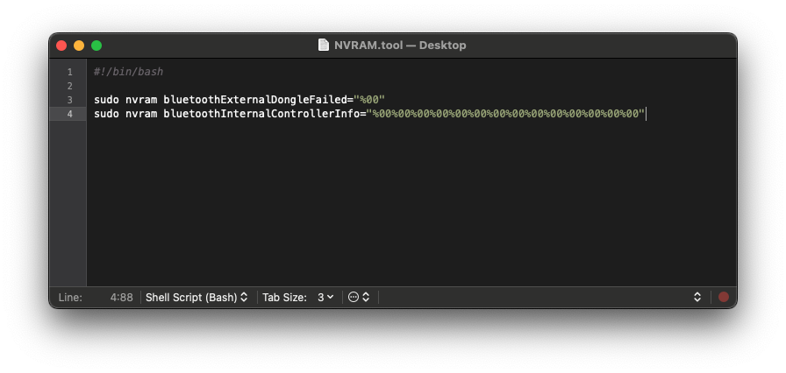Click the NVRAM.tool document icon in title bar
786x373 pixels.
point(324,45)
